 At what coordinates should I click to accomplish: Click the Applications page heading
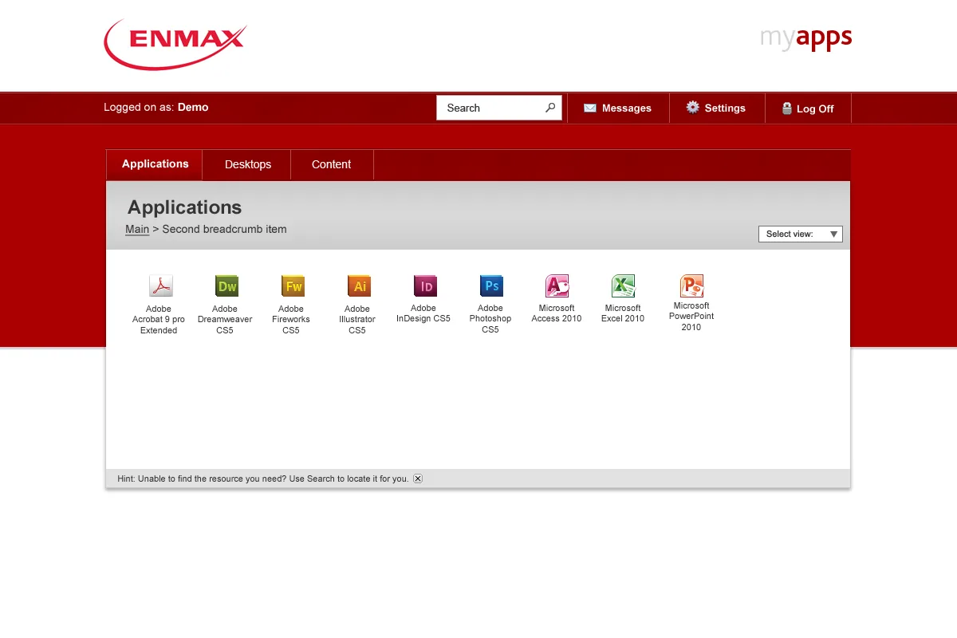tap(184, 207)
